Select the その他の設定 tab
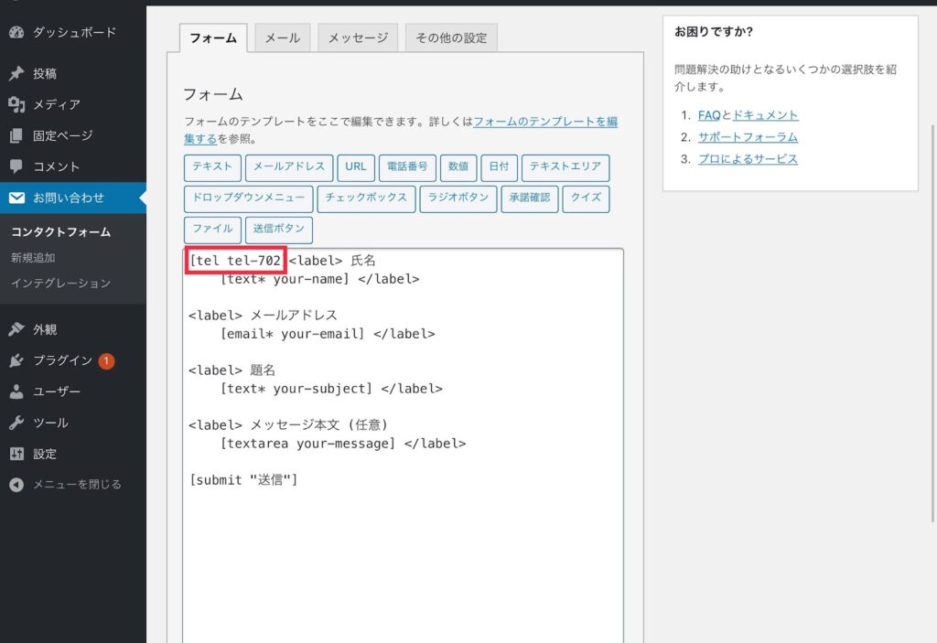 tap(451, 38)
